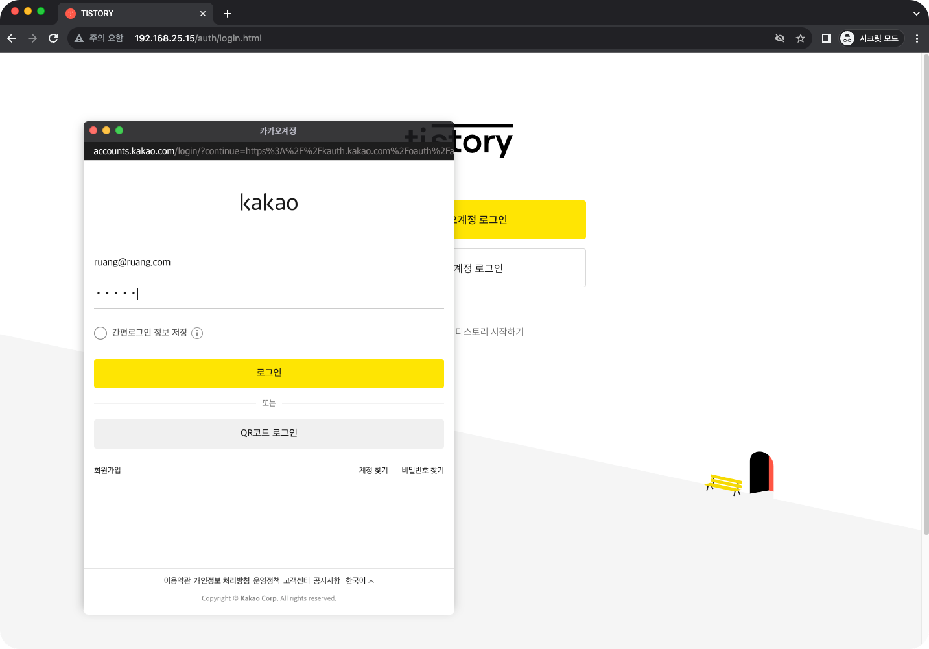Open 공지사항 footer link
The width and height of the screenshot is (929, 649).
point(327,581)
